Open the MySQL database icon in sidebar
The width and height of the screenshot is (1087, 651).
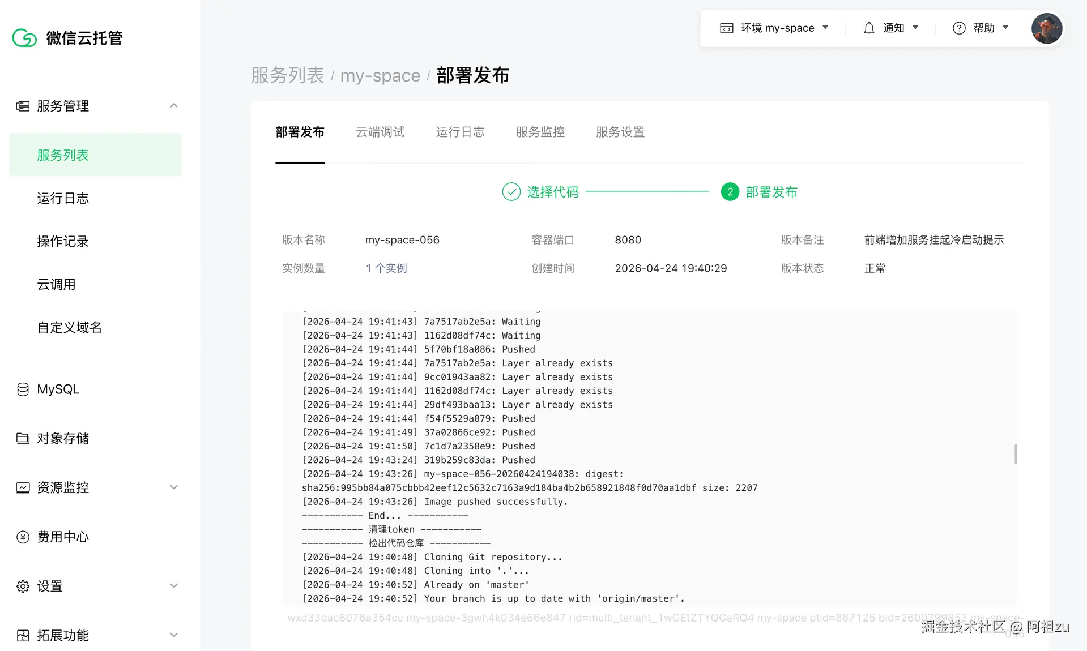pyautogui.click(x=23, y=389)
